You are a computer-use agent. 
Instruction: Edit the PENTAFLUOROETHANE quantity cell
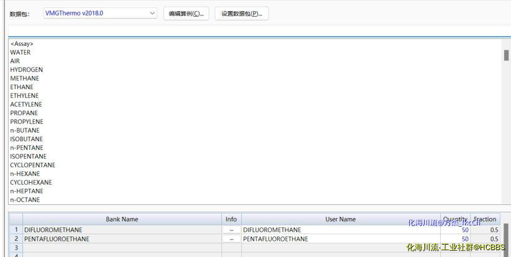[455, 239]
